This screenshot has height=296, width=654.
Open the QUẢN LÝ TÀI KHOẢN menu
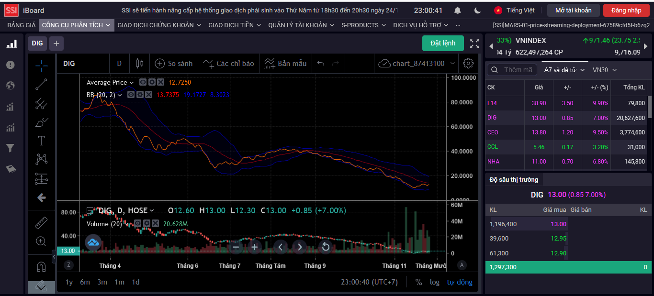pos(302,25)
